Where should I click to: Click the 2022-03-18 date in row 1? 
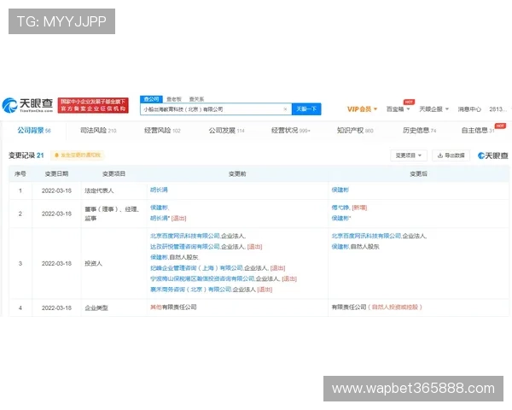(56, 190)
